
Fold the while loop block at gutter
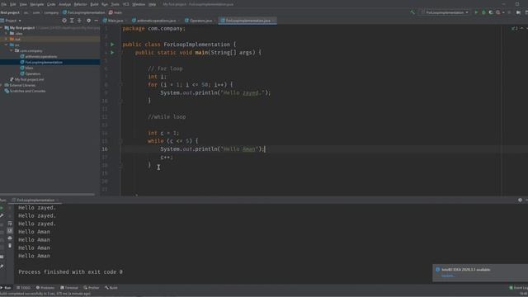pos(120,141)
